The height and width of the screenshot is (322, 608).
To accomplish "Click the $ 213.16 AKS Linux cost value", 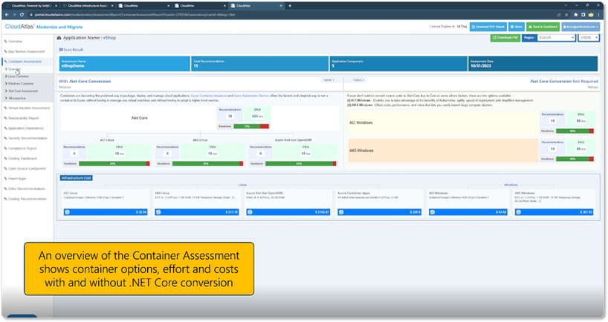I will [x=232, y=212].
